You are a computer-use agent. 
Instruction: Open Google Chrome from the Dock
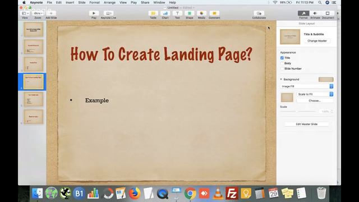tap(190, 193)
